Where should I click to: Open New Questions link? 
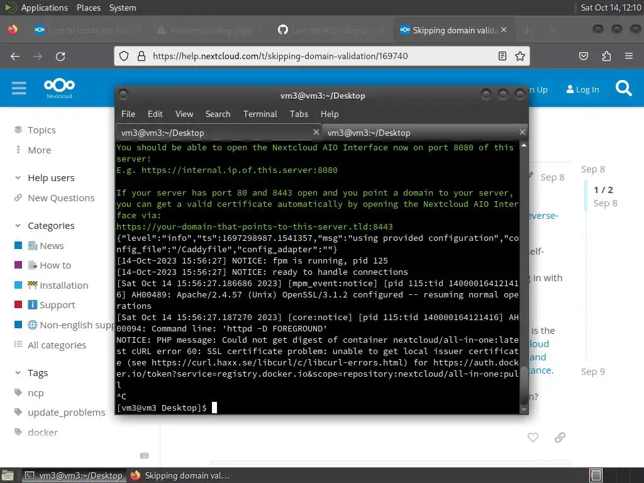(x=61, y=198)
